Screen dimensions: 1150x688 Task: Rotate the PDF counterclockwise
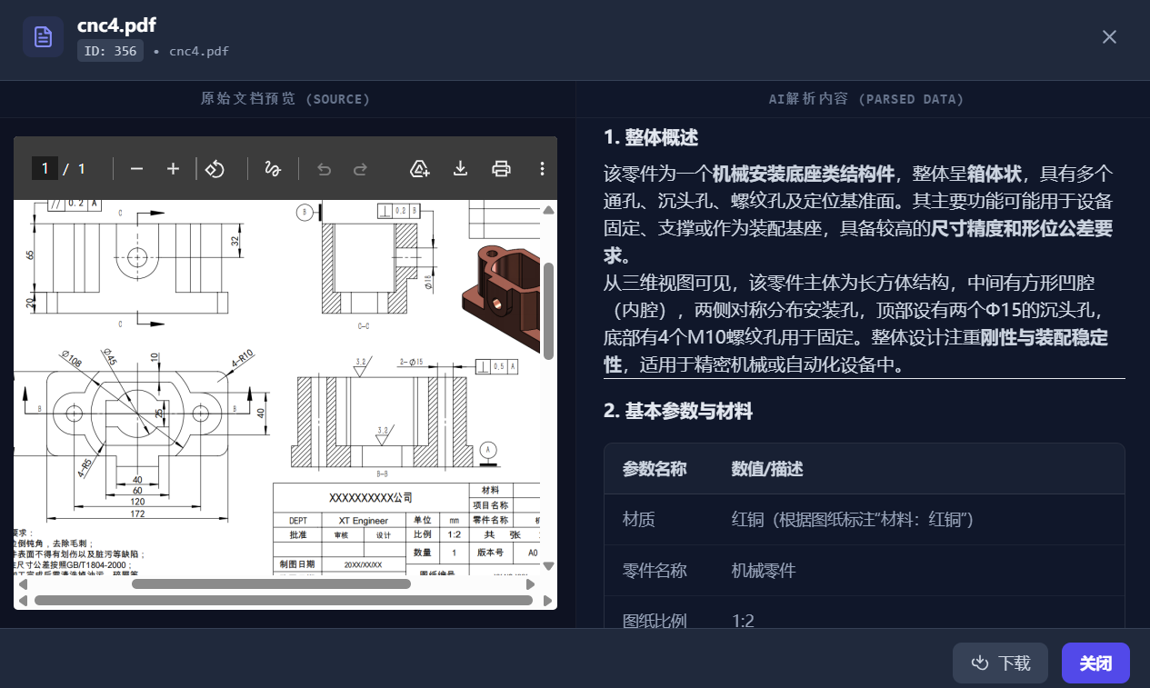[215, 169]
